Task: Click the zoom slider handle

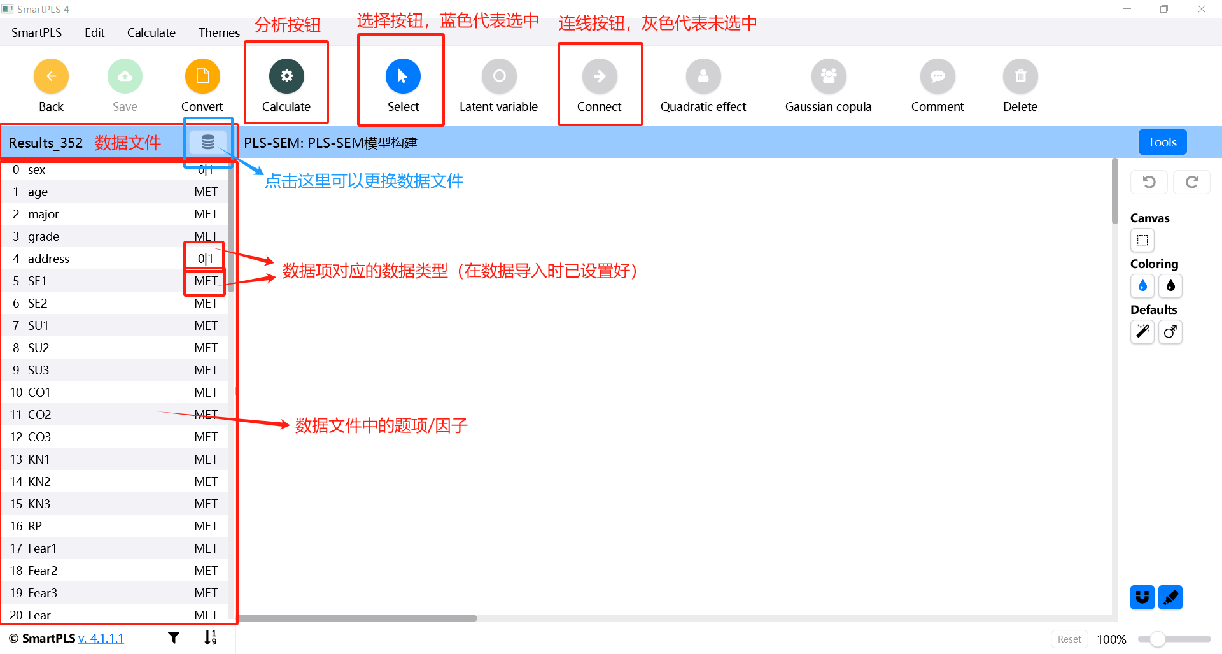Action: tap(1157, 639)
